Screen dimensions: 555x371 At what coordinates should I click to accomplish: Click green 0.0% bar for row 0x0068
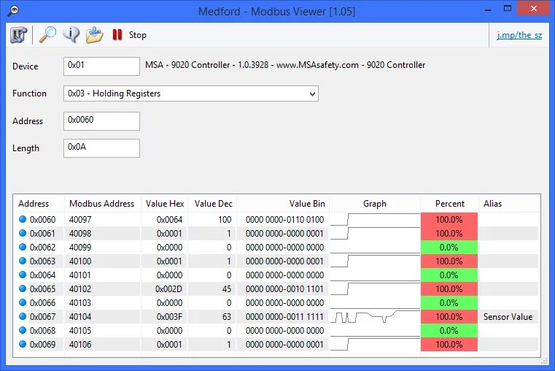pyautogui.click(x=449, y=331)
